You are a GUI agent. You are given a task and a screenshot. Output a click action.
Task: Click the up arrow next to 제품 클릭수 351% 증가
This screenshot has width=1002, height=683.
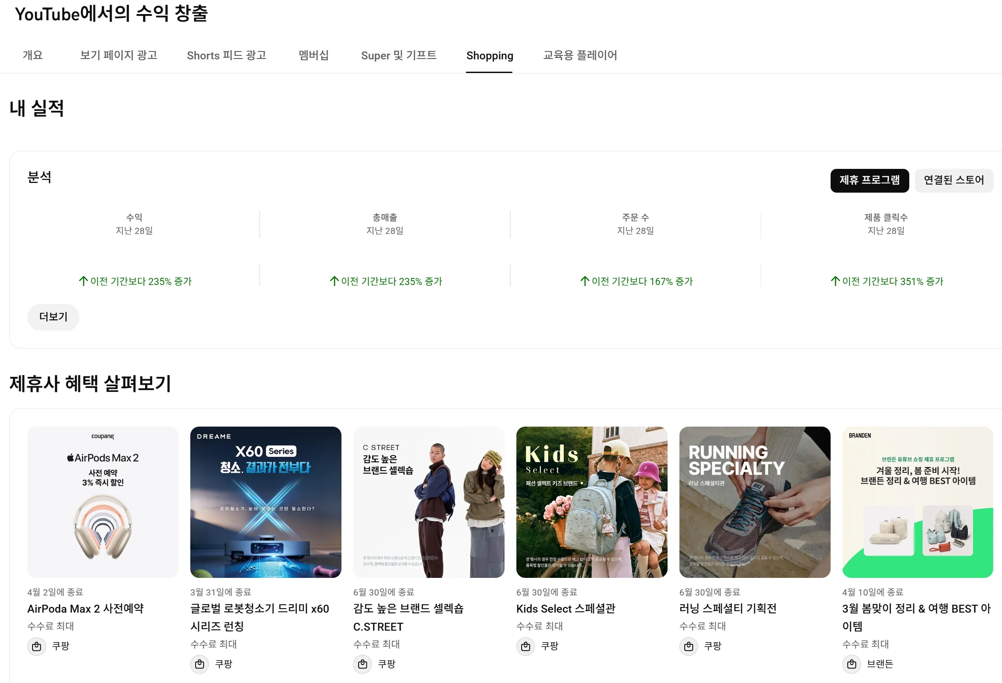pyautogui.click(x=835, y=281)
